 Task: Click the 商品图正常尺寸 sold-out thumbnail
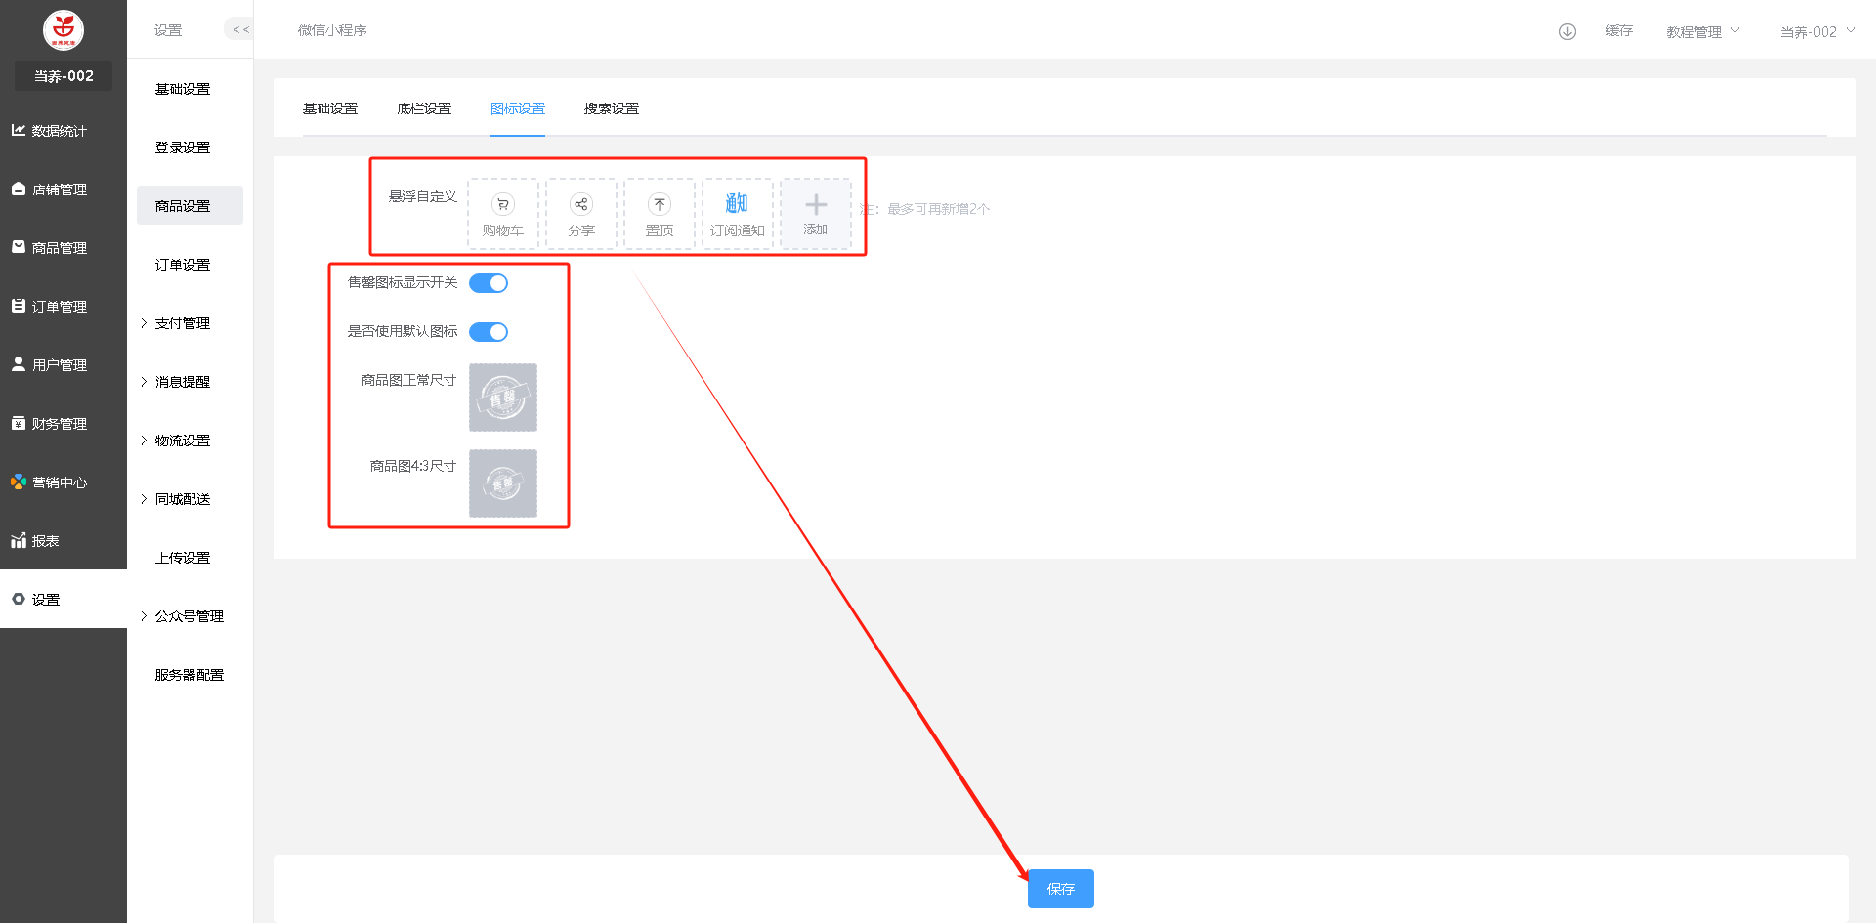[503, 398]
